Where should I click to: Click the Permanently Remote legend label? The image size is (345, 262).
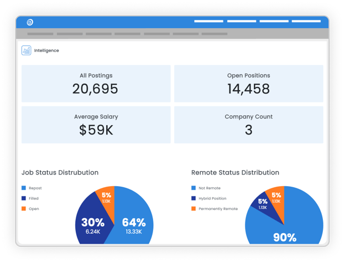pos(218,209)
